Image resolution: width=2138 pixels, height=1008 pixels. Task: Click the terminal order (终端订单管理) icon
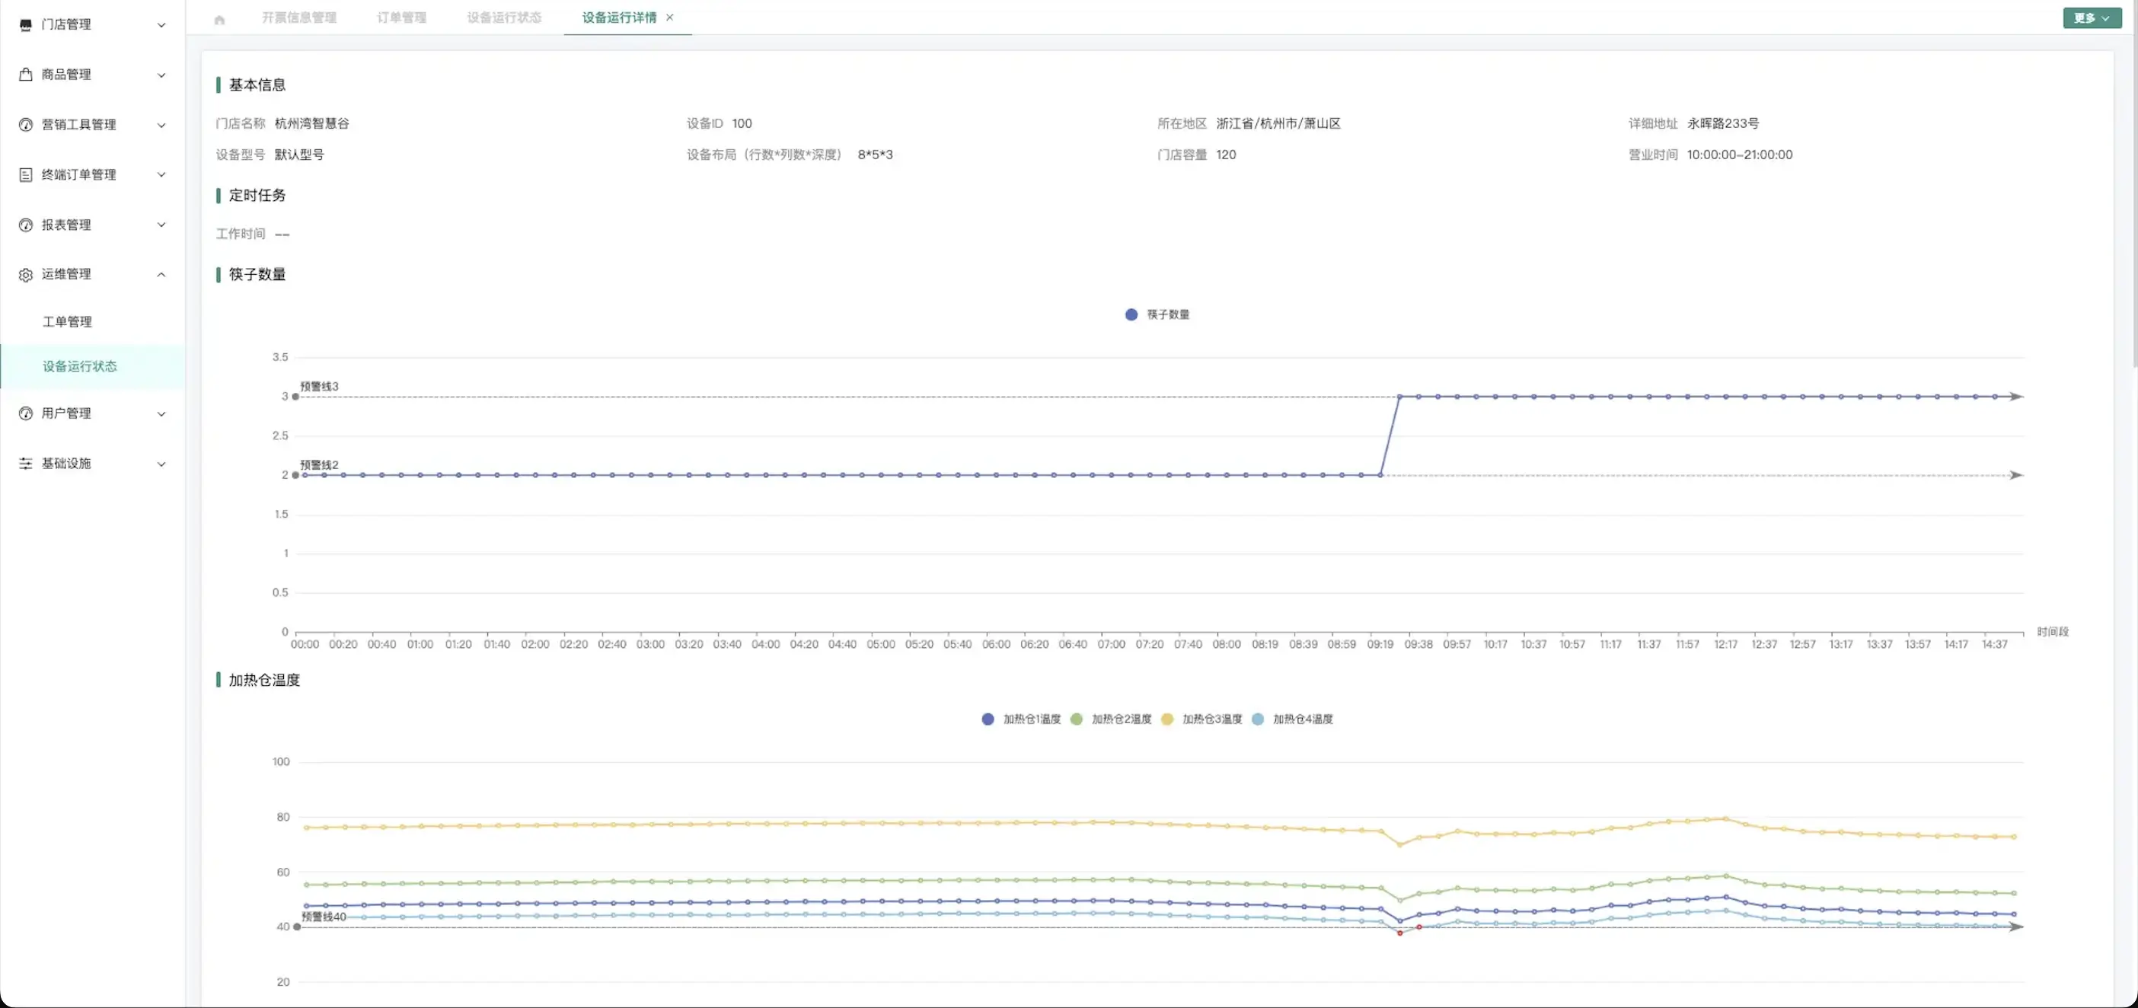tap(26, 174)
